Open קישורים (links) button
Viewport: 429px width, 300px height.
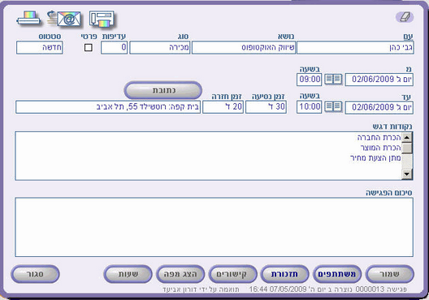click(x=232, y=274)
